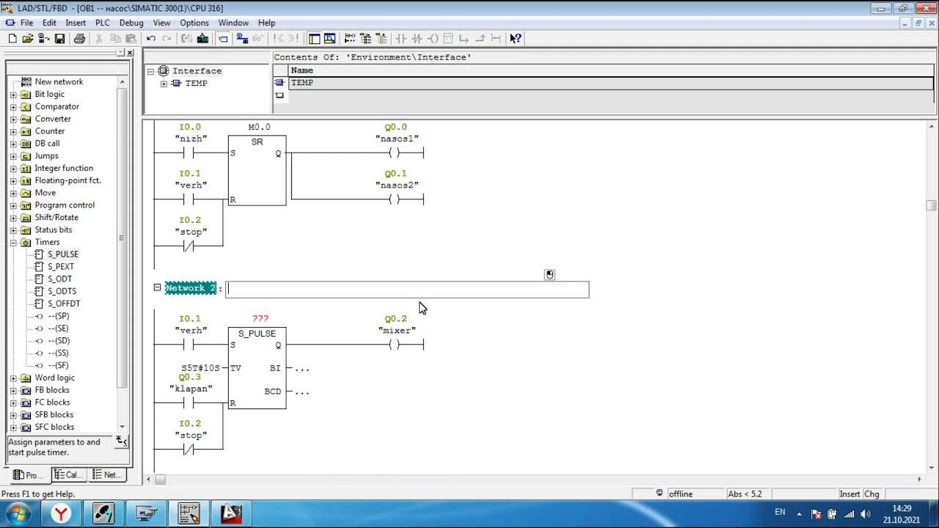
Task: Click in Network 2 title field
Action: click(x=407, y=290)
